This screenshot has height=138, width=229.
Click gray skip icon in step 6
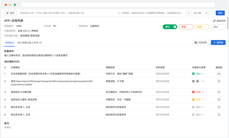click(193, 115)
